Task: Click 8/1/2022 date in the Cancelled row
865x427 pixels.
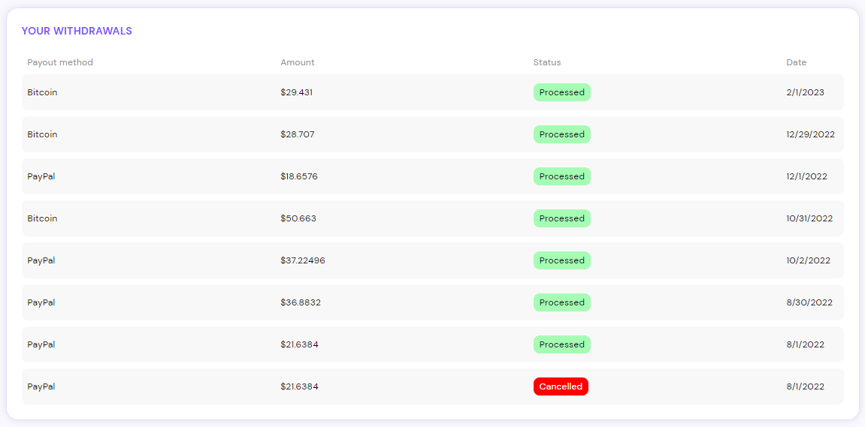Action: pyautogui.click(x=805, y=386)
